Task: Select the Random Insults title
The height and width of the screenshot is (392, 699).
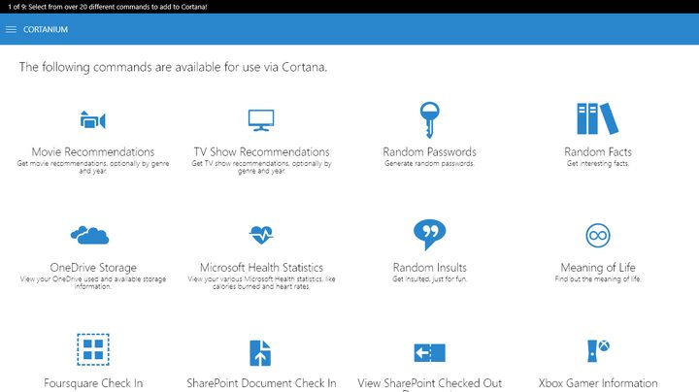Action: [x=429, y=268]
